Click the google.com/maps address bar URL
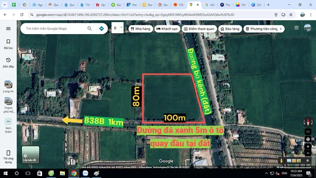Image resolution: width=316 pixels, height=178 pixels. pos(135,15)
